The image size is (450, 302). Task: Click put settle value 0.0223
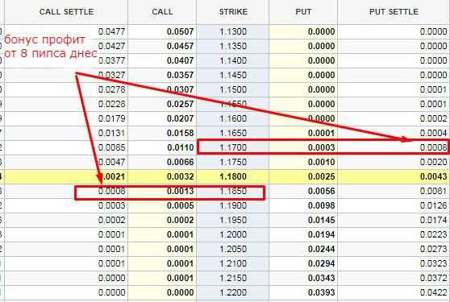(x=433, y=234)
